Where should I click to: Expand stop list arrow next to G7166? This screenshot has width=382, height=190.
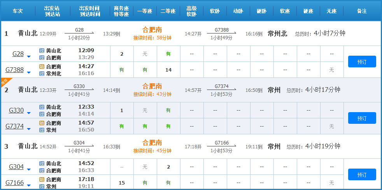(29, 185)
